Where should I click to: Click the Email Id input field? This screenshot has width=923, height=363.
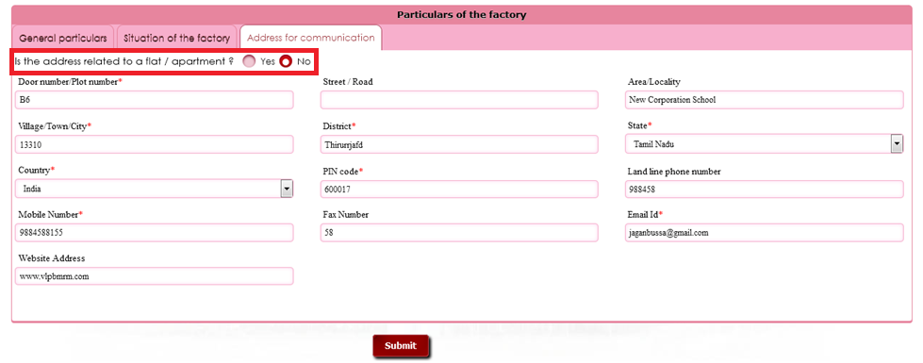tap(764, 232)
